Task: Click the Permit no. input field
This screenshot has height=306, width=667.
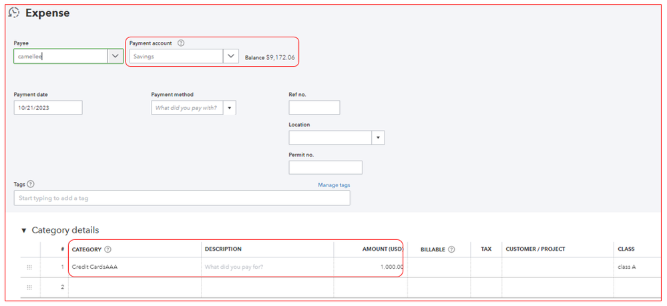Action: [x=325, y=167]
